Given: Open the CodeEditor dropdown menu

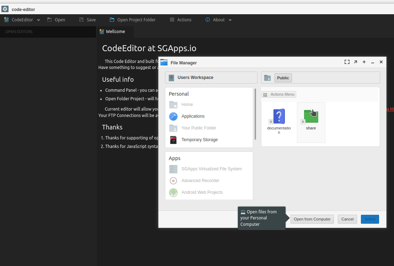Looking at the screenshot, I should pyautogui.click(x=22, y=20).
